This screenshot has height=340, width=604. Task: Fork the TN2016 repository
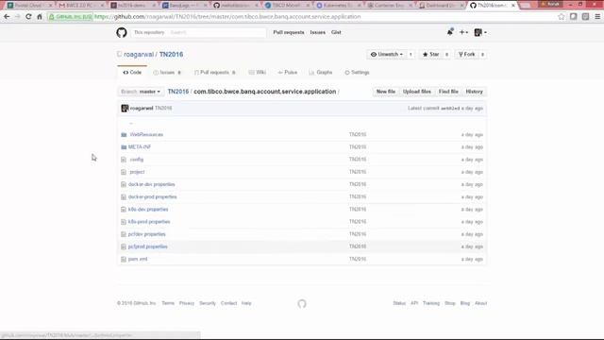[x=466, y=55]
